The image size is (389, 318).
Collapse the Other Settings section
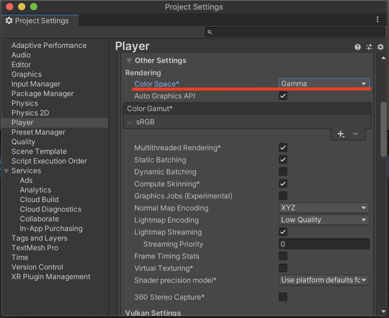[x=129, y=61]
